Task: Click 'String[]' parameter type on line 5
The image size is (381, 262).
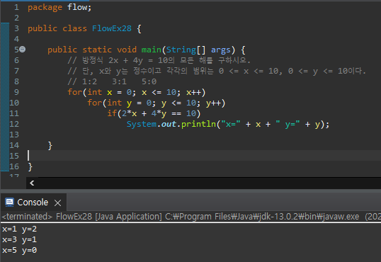Action: pyautogui.click(x=186, y=50)
